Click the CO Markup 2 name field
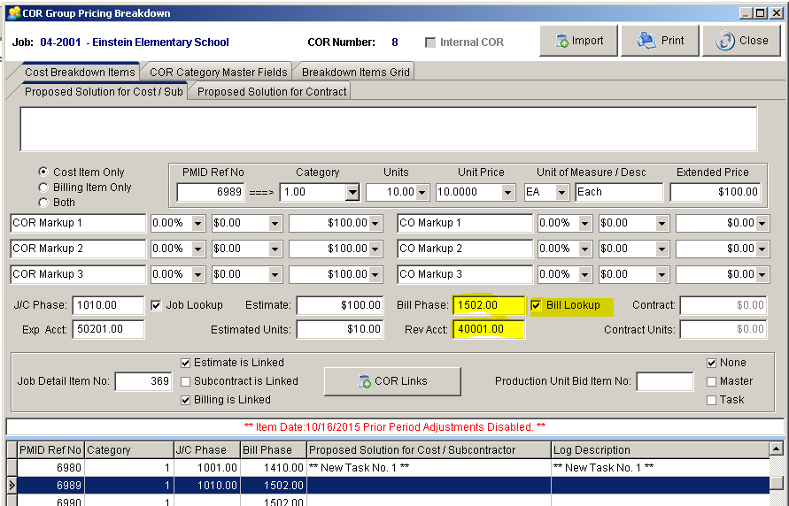The image size is (789, 506). [x=464, y=249]
